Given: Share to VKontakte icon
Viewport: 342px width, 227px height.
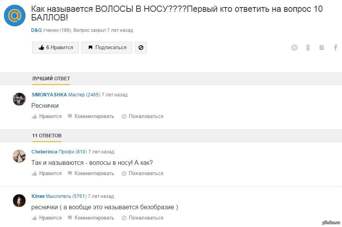Looking at the screenshot, I should pos(322,48).
